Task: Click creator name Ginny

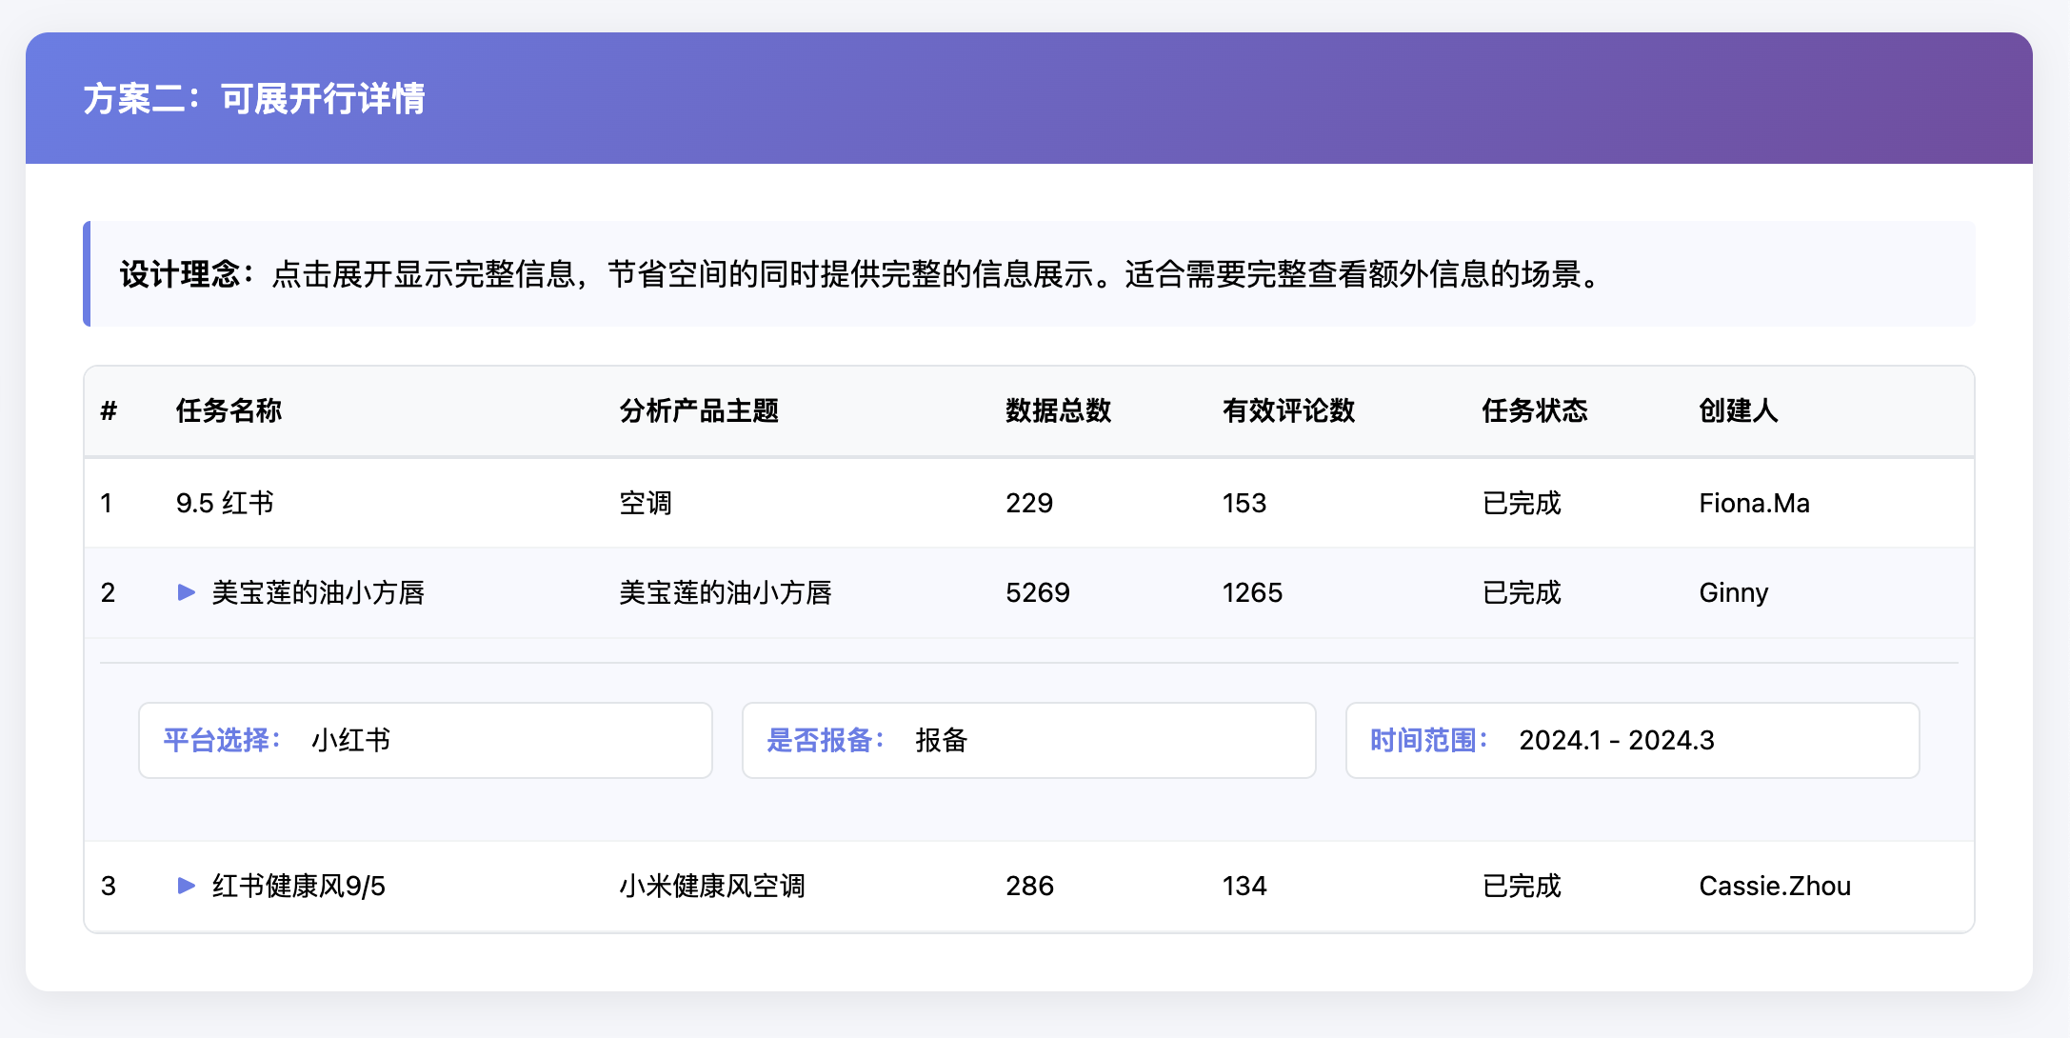Action: pos(1733,592)
